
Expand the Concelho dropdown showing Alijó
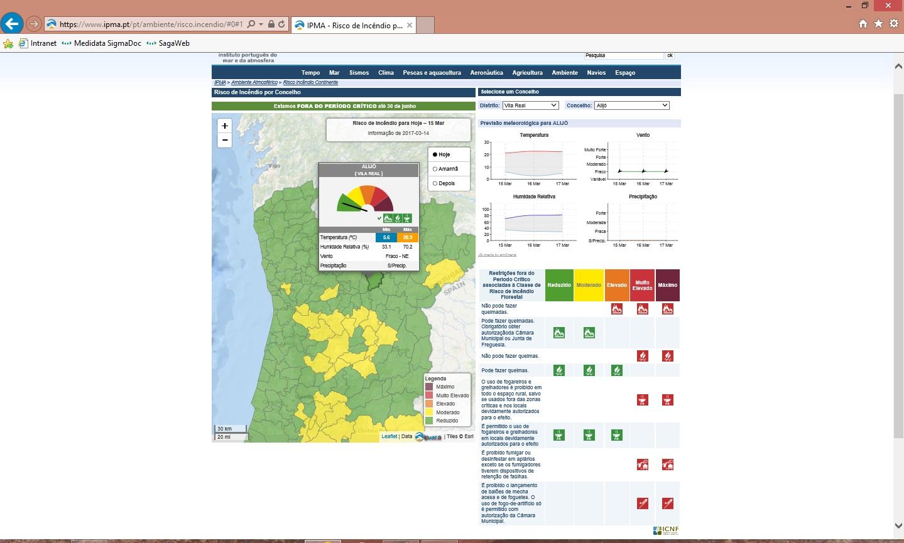(631, 105)
